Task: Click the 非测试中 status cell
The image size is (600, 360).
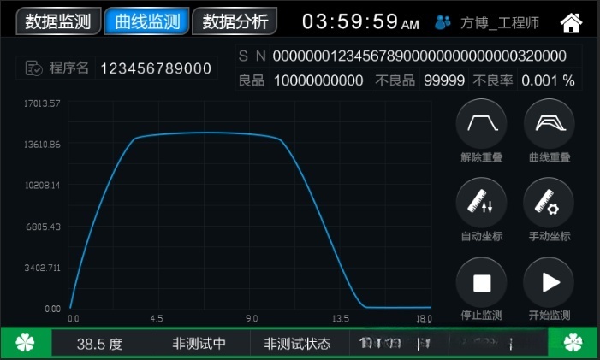Action: point(199,344)
